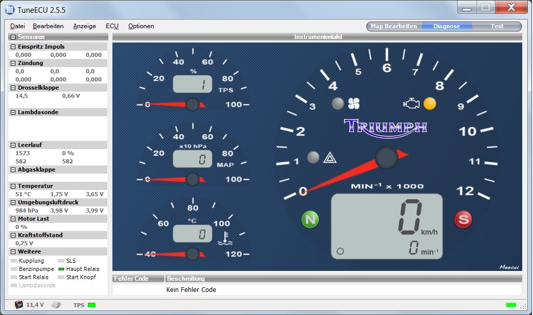The width and height of the screenshot is (533, 315).
Task: Click the small circle icon in LCD display
Action: click(x=340, y=251)
